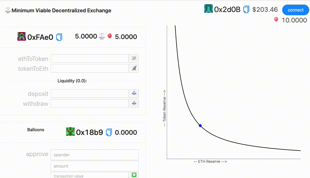Submit the ethToToken swap
Image resolution: width=310 pixels, height=178 pixels.
tap(134, 59)
